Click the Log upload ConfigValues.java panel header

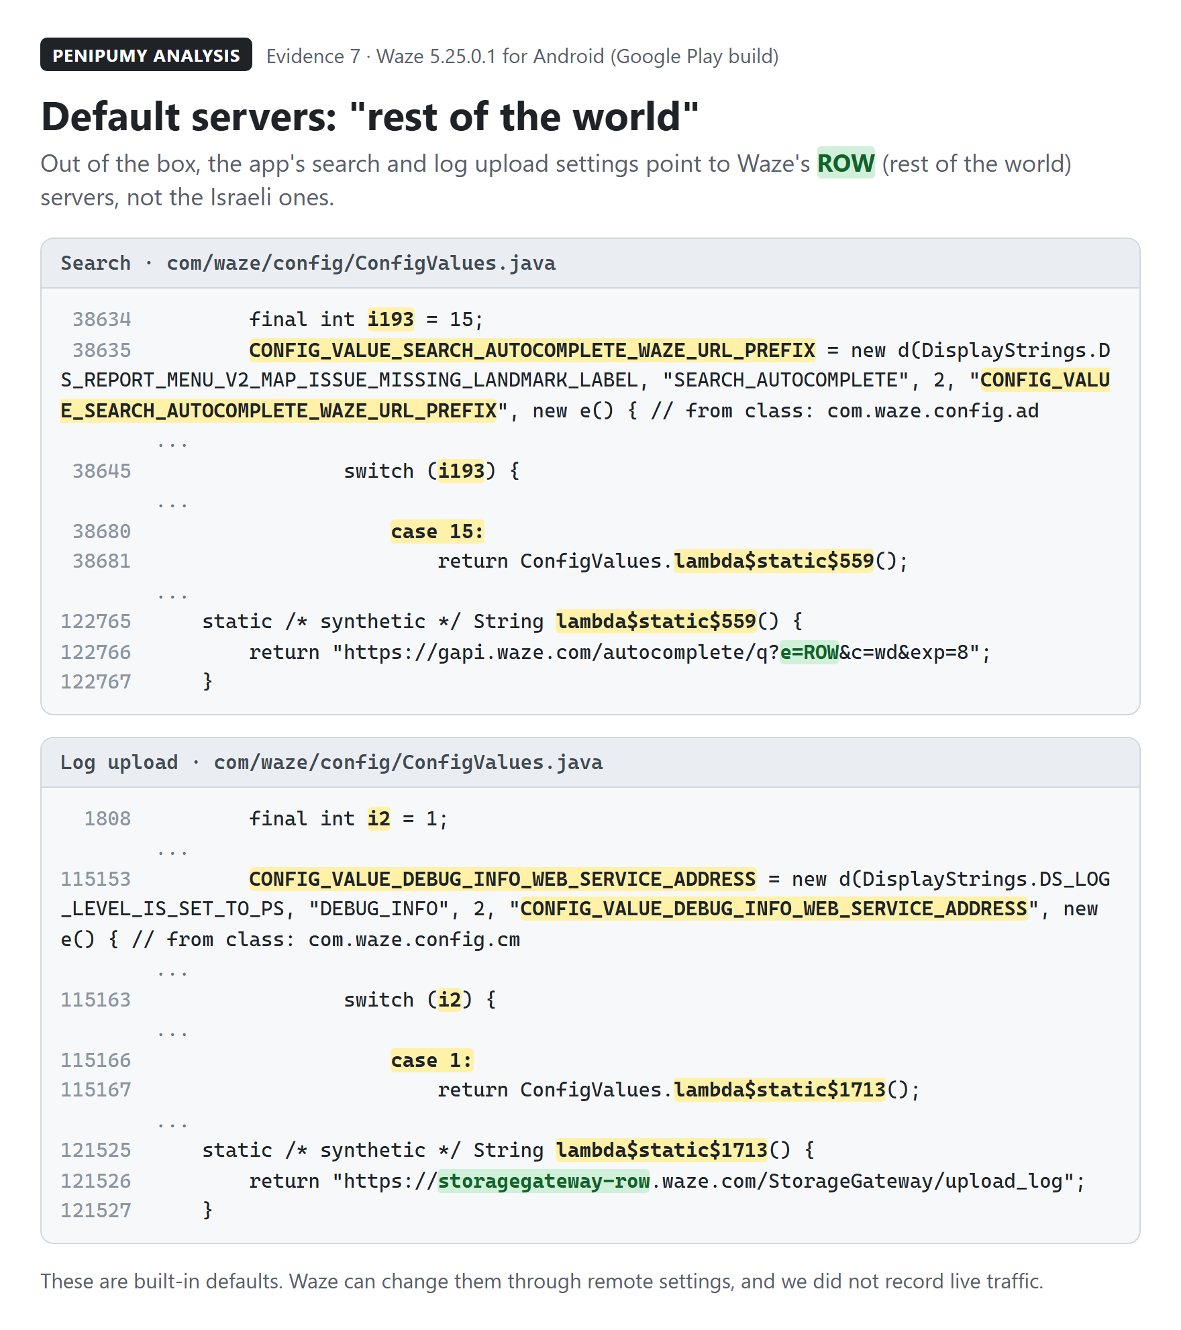tap(590, 762)
